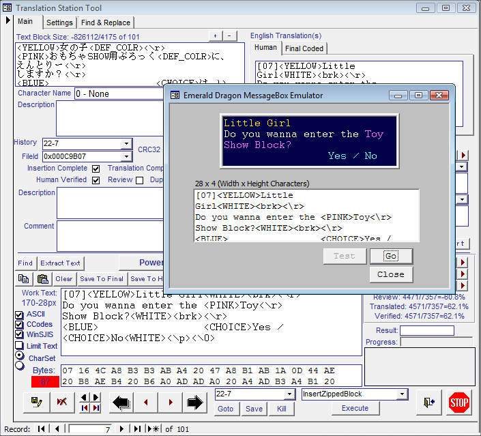Screen dimensions: 481x436
Task: Click the Kill button
Action: (282, 409)
